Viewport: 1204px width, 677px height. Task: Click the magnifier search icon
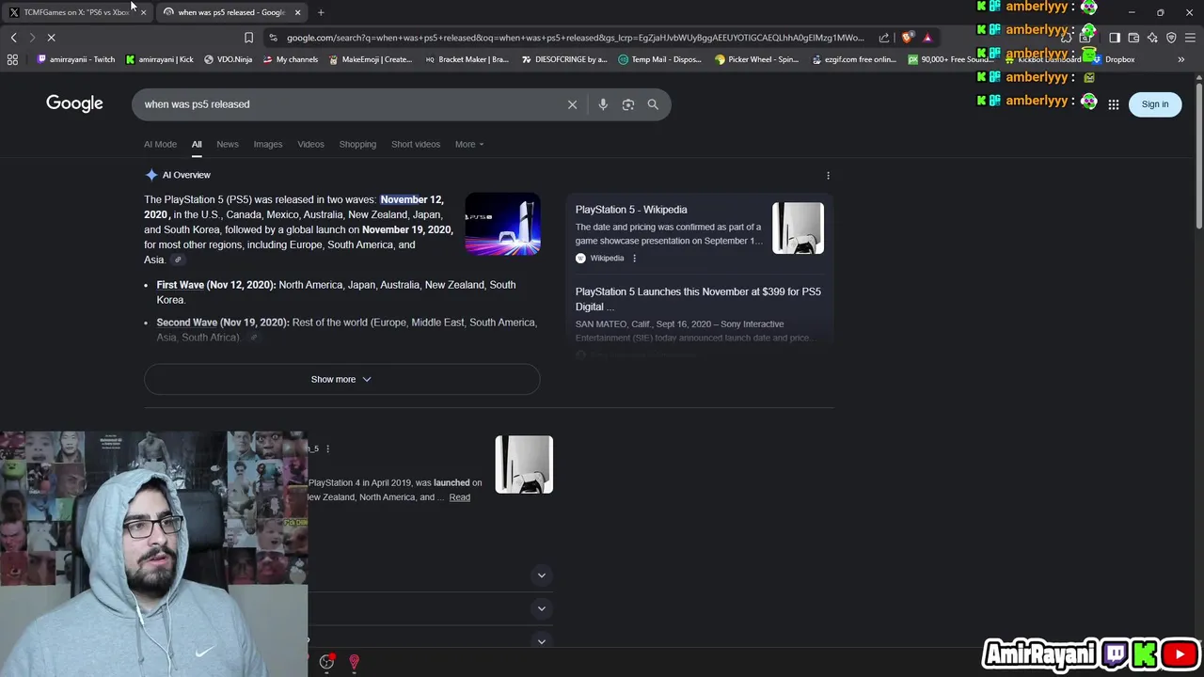653,104
